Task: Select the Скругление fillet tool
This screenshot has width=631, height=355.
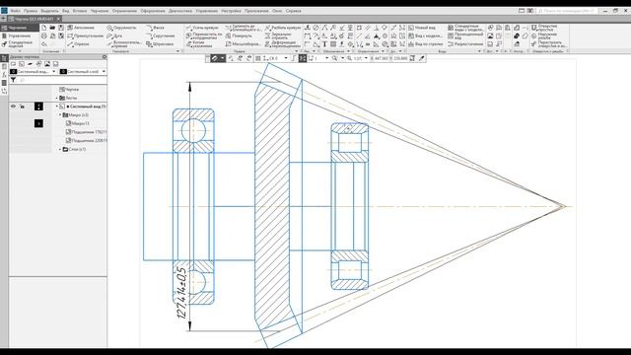Action: pyautogui.click(x=160, y=35)
